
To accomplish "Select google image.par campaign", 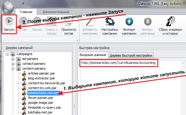I will [x=41, y=103].
